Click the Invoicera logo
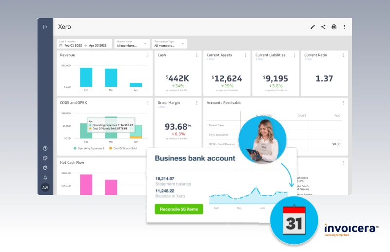 [x=351, y=230]
